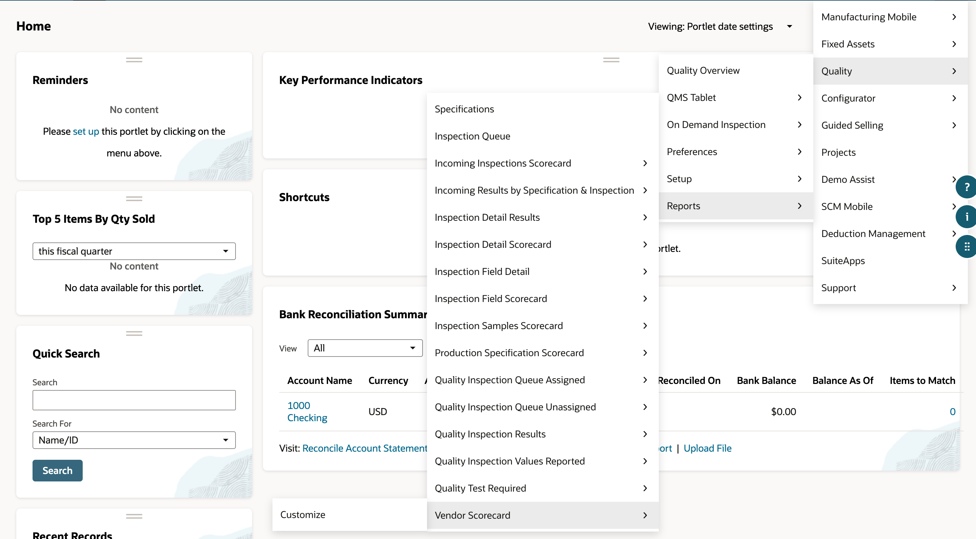Click the Account Name column header
Screen dimensions: 976x539
tap(320, 381)
